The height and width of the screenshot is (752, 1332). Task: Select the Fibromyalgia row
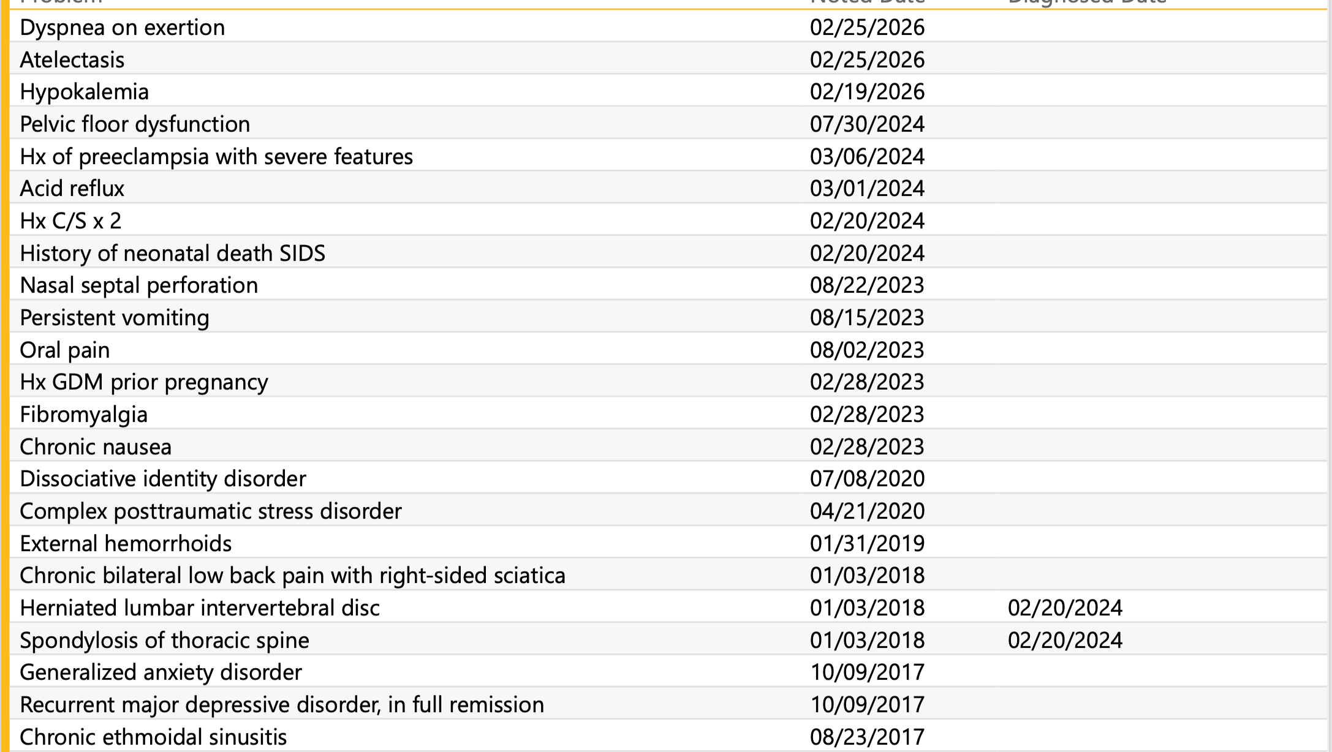click(83, 415)
